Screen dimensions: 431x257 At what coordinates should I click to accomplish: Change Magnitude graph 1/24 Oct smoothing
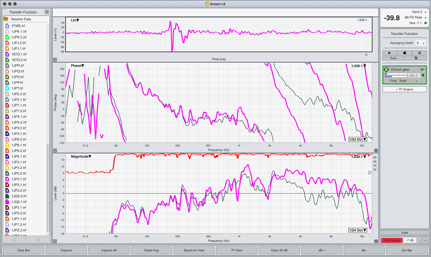click(358, 230)
